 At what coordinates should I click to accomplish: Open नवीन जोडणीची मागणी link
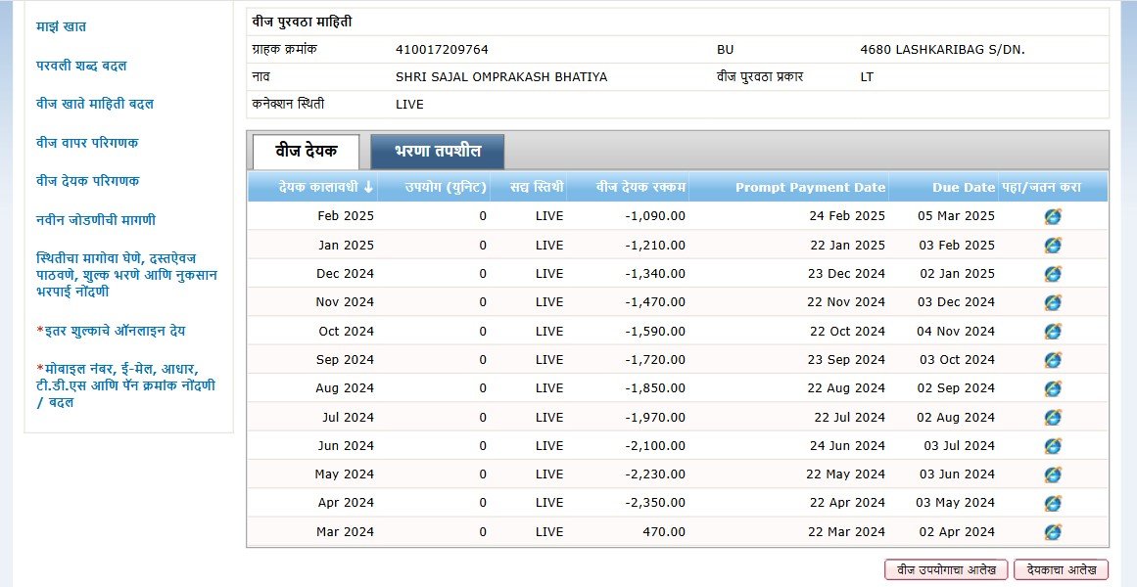pyautogui.click(x=95, y=220)
